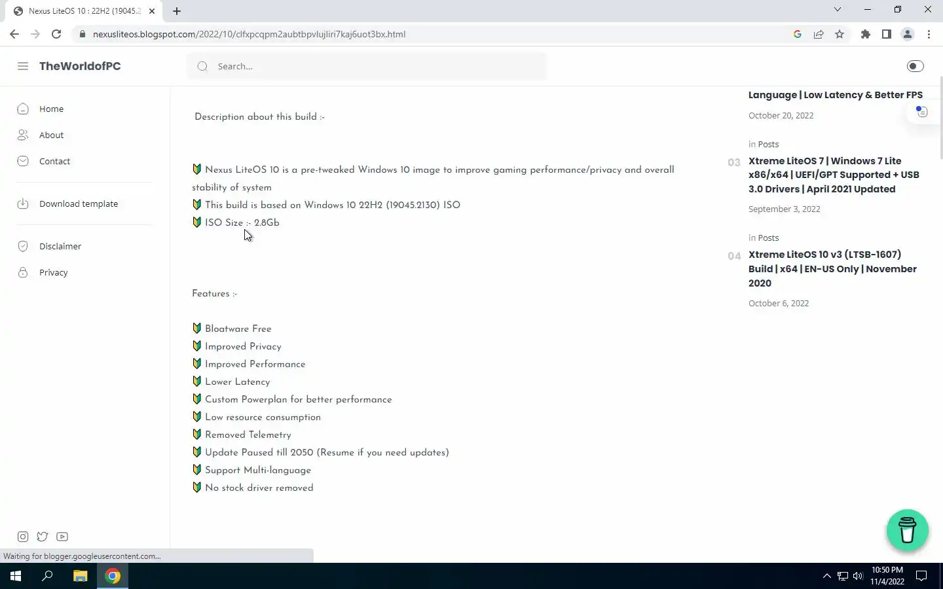Open the Twitter social icon

[43, 537]
